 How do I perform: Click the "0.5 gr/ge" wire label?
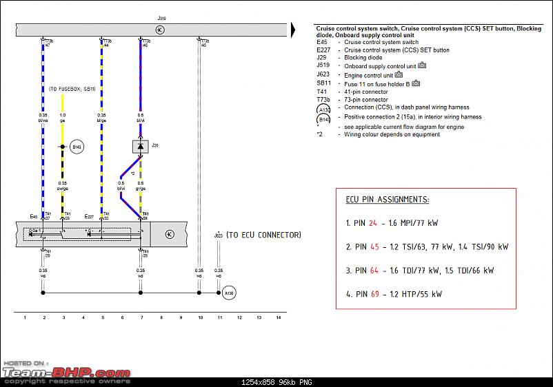click(x=141, y=185)
